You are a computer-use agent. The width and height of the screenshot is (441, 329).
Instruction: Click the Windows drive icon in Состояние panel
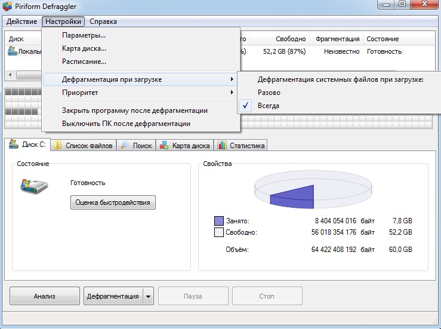34,186
